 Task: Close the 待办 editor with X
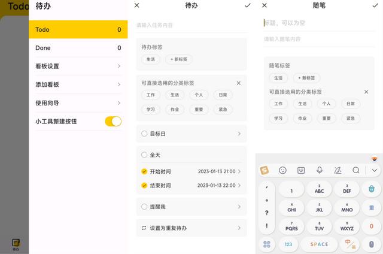pos(137,5)
